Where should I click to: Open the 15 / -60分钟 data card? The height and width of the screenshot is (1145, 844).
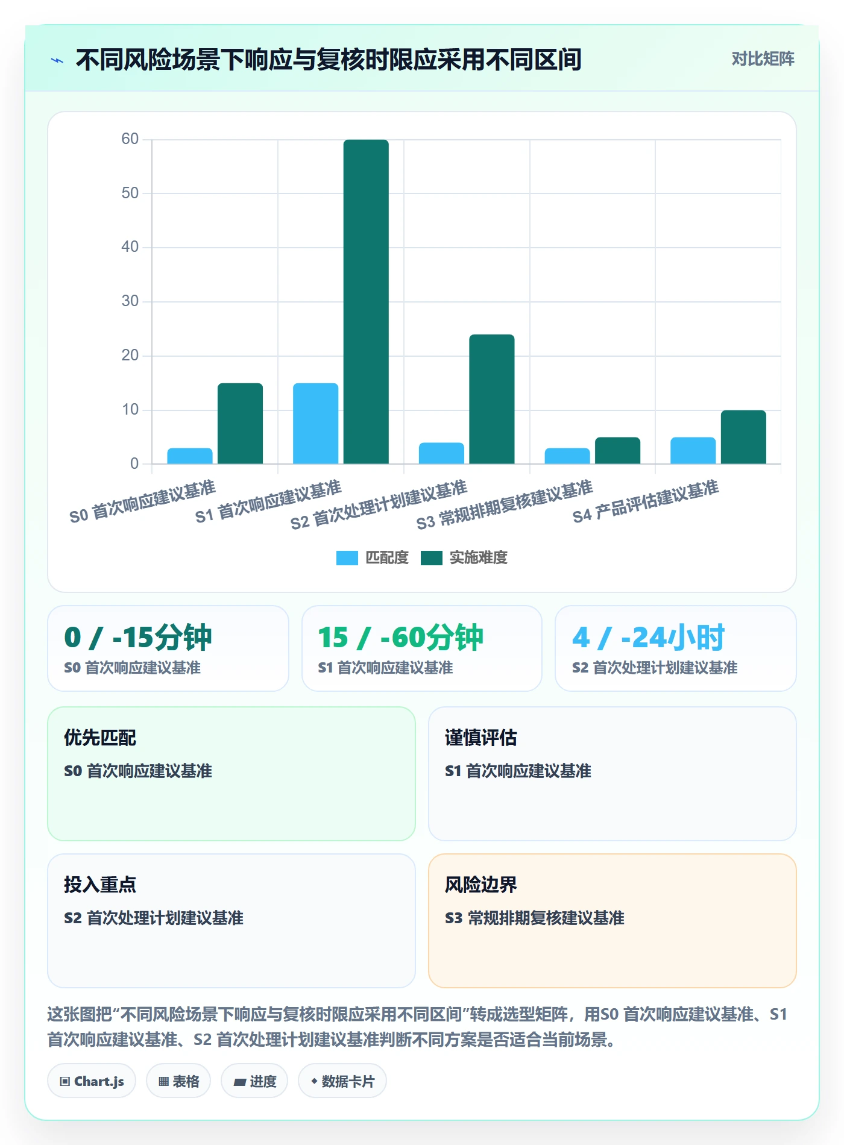point(422,648)
